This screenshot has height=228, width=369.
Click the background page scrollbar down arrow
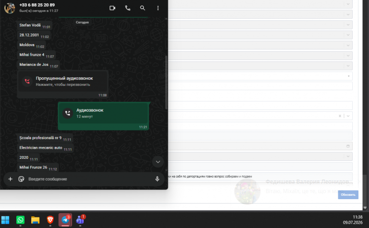click(365, 208)
